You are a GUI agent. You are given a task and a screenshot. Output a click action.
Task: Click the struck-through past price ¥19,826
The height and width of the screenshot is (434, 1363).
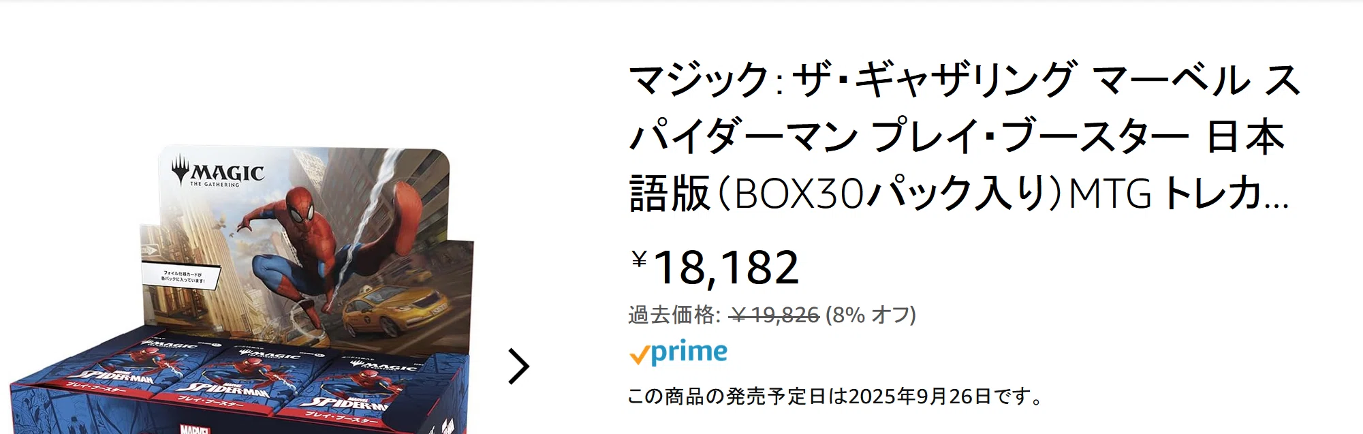coord(774,315)
